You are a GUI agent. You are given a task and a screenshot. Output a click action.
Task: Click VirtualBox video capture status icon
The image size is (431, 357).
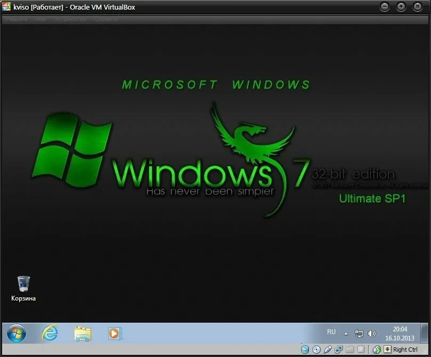(x=361, y=350)
